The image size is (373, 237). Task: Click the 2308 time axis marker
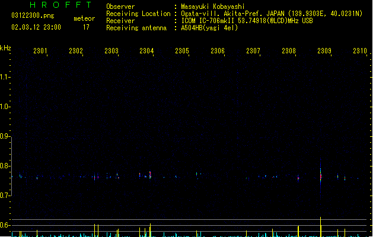click(x=289, y=51)
